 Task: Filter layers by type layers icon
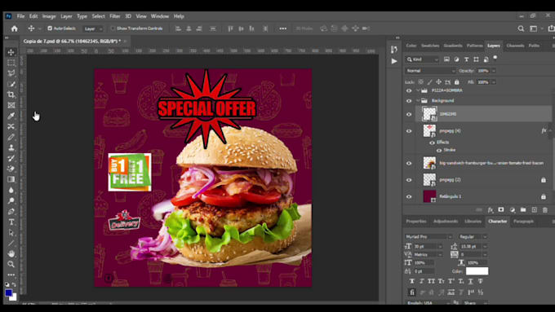467,59
